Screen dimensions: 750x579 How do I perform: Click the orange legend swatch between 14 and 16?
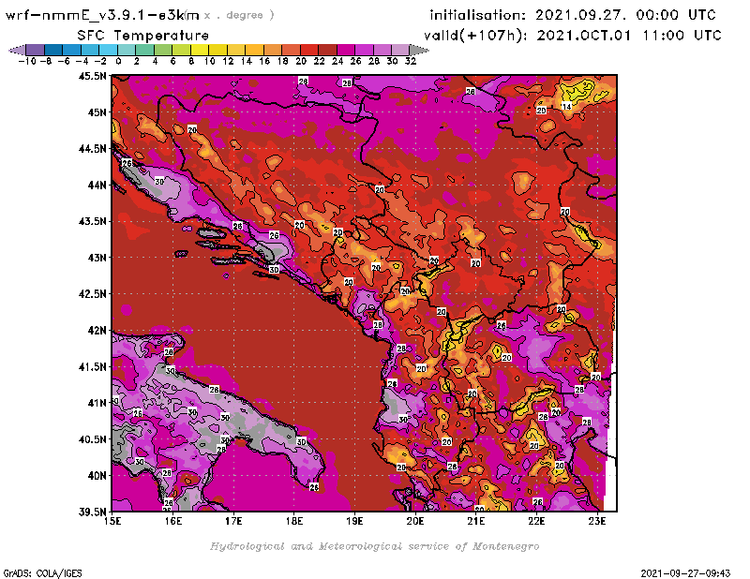(254, 50)
